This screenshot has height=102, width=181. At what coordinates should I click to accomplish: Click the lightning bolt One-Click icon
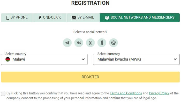point(40,18)
